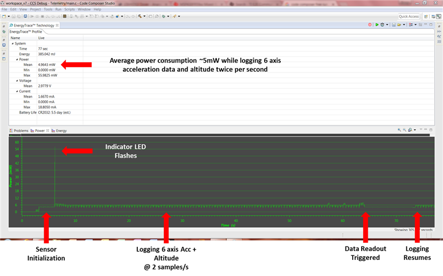Open the profile compare dropdown arrow
Screen dimensions: 443x276
pyautogui.click(x=415, y=25)
